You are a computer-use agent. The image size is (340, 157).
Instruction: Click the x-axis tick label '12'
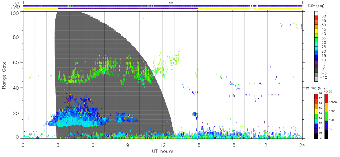(163, 145)
